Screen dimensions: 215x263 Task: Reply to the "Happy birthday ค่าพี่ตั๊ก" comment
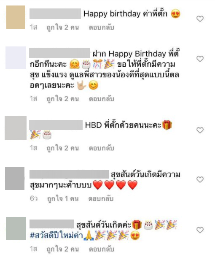tap(101, 27)
